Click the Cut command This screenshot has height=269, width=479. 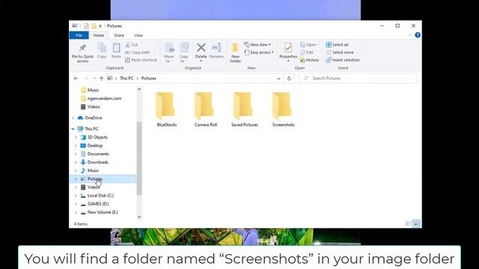(x=132, y=45)
